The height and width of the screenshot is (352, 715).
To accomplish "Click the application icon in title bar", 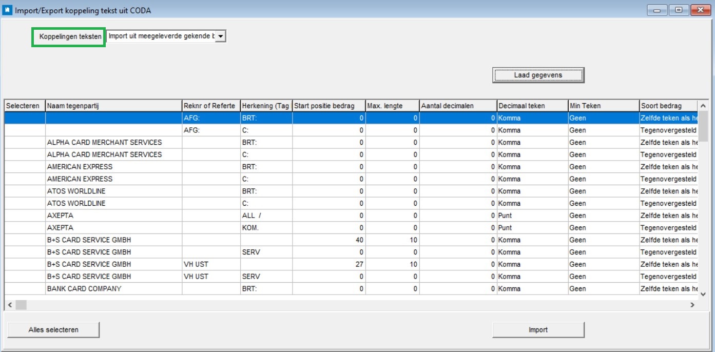I will click(x=8, y=10).
